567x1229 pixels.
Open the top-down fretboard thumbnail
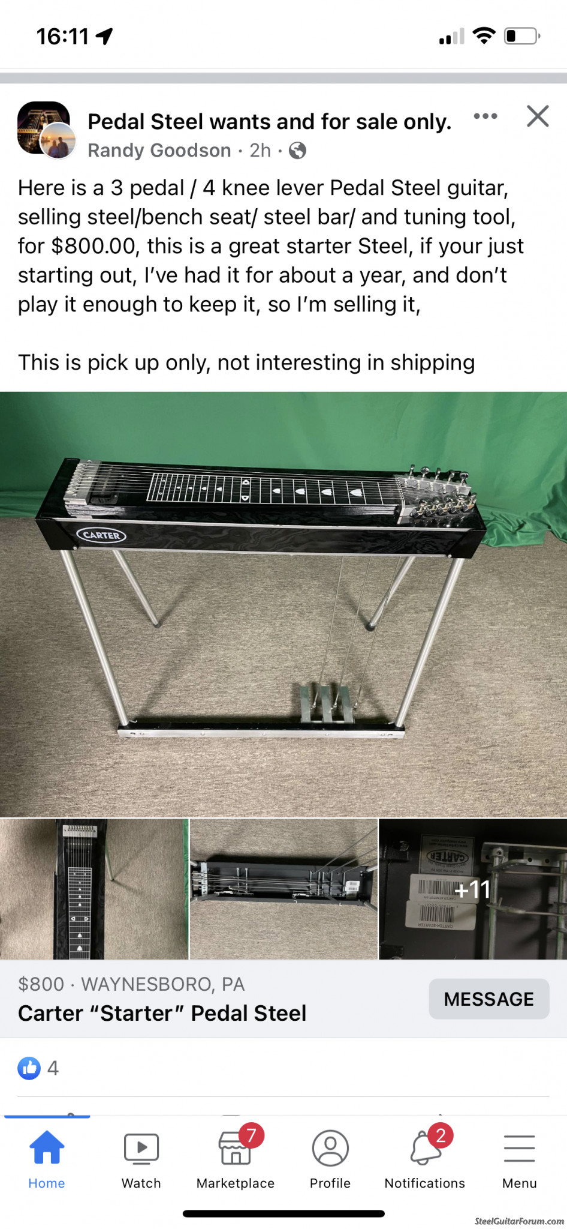[94, 889]
